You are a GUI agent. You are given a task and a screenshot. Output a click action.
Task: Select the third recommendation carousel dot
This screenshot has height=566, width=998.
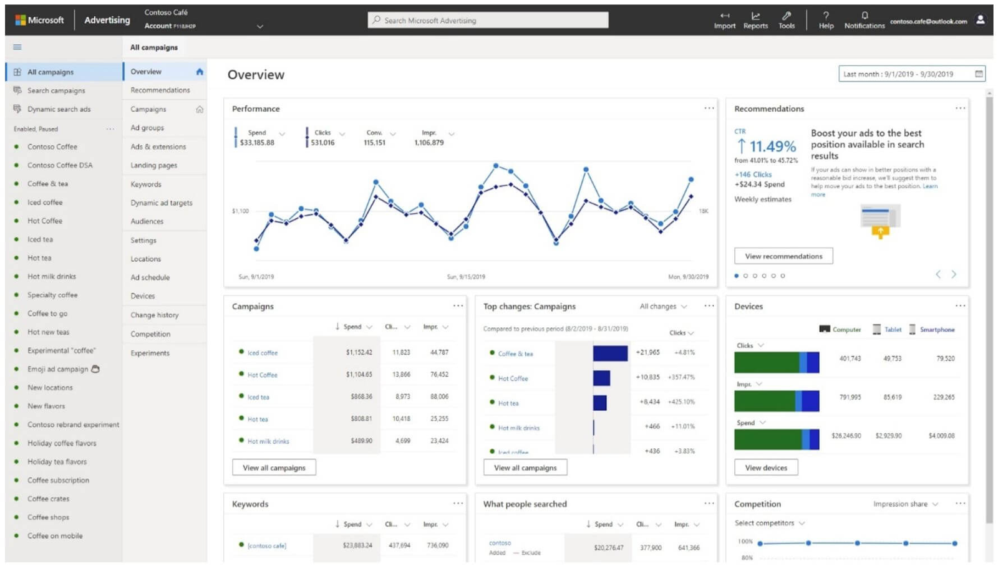(x=755, y=276)
